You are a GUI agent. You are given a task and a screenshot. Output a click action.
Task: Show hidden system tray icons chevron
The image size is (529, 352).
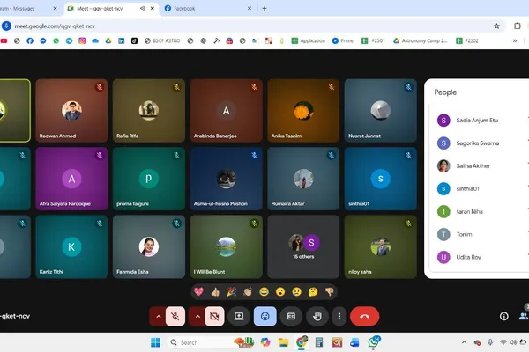(x=465, y=342)
